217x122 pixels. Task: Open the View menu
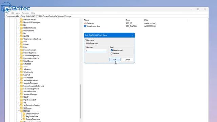pos(18,13)
